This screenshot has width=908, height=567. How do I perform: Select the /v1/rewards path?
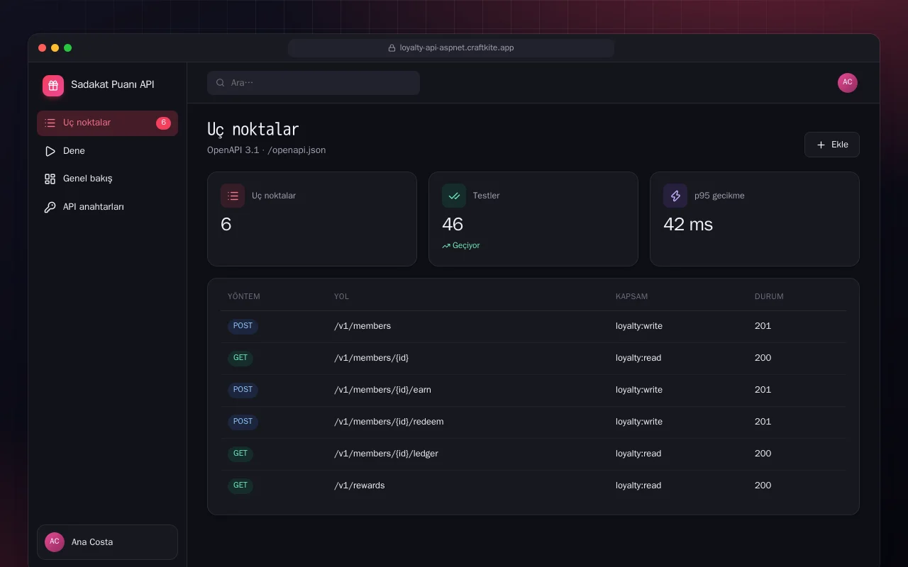[360, 485]
